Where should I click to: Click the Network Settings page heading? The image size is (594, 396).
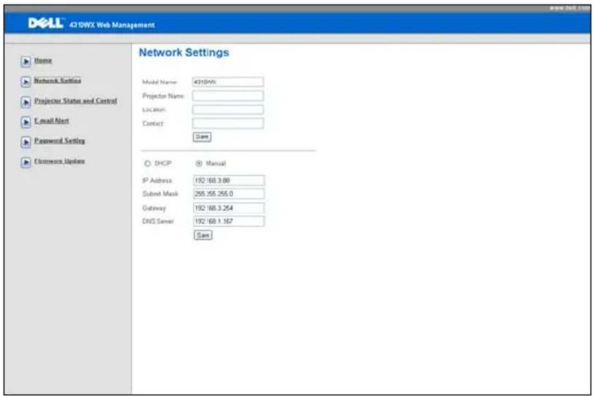184,52
